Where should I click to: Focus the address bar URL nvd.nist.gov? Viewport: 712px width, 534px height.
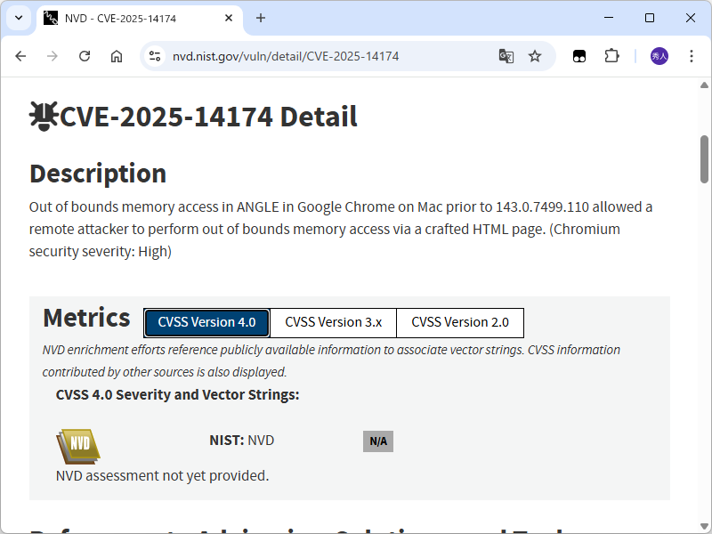point(286,56)
